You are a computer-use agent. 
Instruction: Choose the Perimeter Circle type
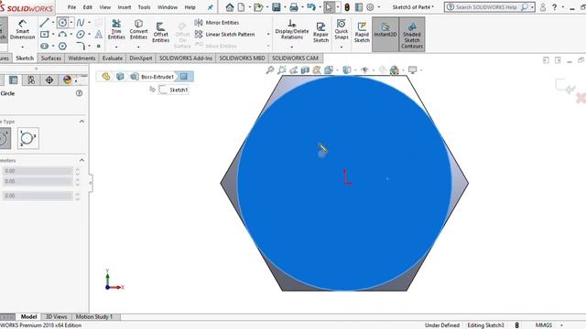(x=28, y=138)
